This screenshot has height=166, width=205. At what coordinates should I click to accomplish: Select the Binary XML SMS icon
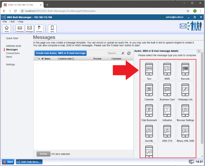tap(185, 132)
